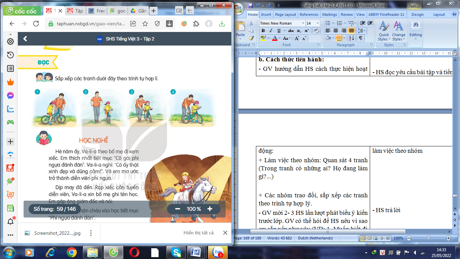This screenshot has width=460, height=259.
Task: Click the game controller icon in sidebar
Action: (x=10, y=122)
